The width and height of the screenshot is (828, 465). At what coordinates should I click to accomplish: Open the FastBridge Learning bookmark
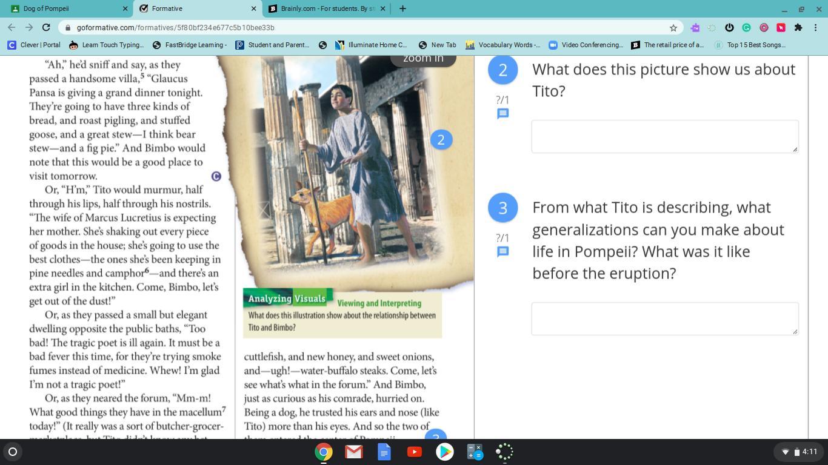click(190, 45)
